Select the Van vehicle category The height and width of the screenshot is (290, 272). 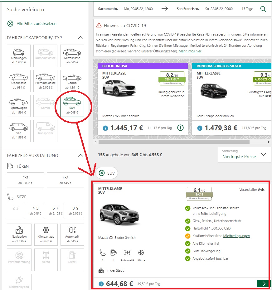(x=19, y=130)
